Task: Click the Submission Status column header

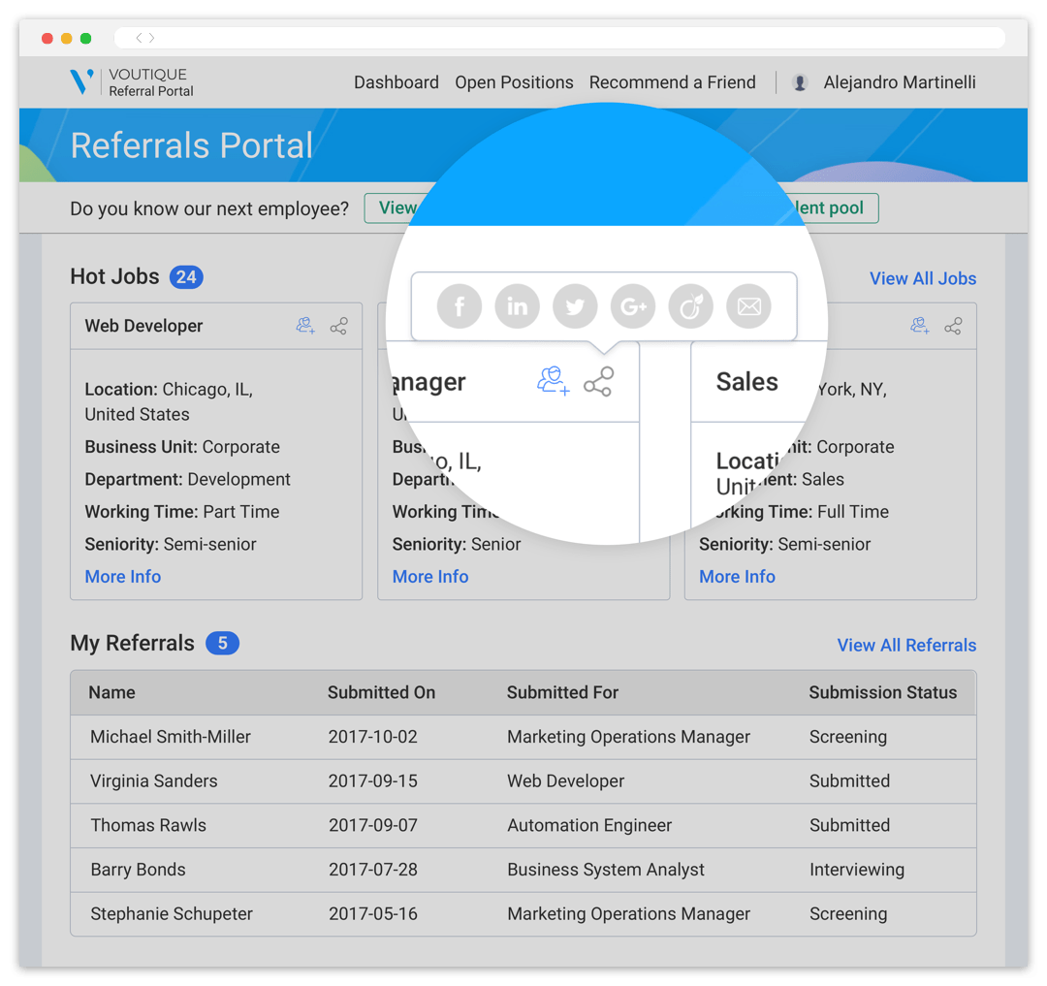Action: coord(883,692)
